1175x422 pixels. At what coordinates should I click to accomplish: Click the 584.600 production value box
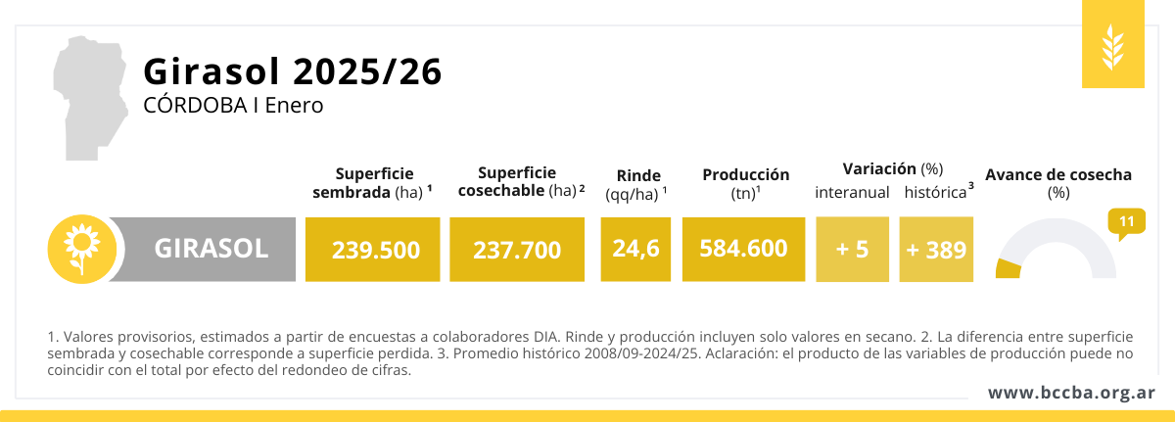click(743, 249)
